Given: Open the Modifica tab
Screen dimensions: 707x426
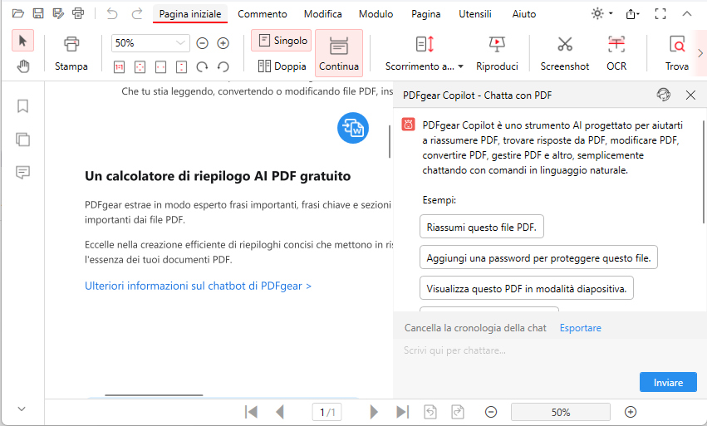Looking at the screenshot, I should [323, 14].
